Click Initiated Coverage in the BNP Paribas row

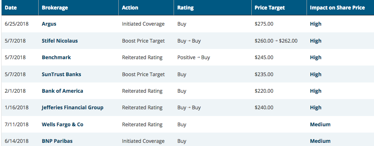click(x=143, y=141)
